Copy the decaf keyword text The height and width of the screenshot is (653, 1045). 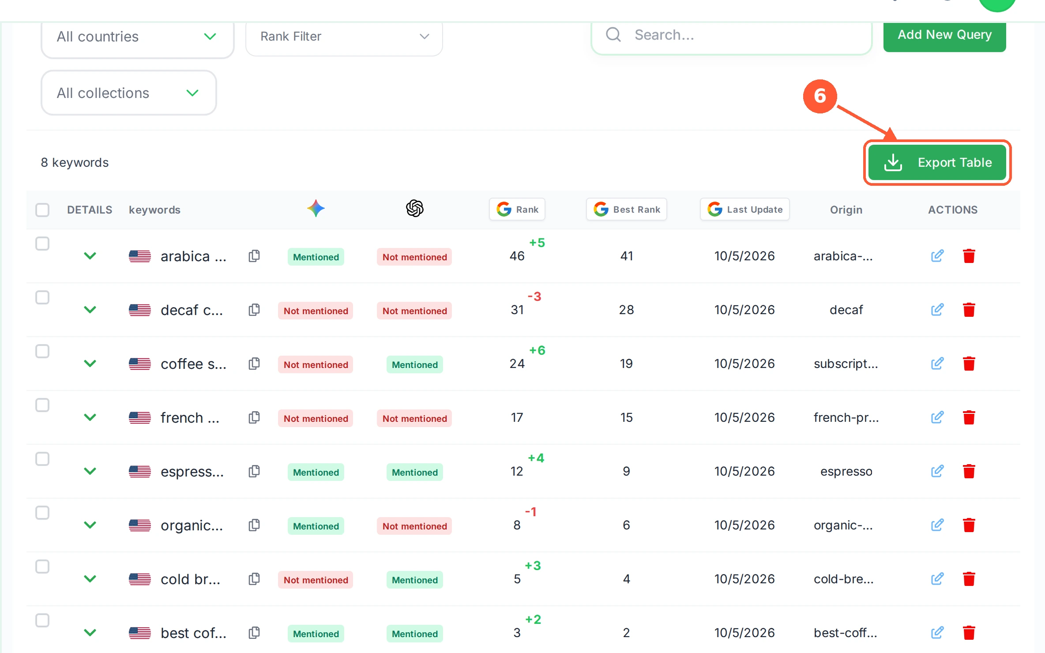coord(254,310)
